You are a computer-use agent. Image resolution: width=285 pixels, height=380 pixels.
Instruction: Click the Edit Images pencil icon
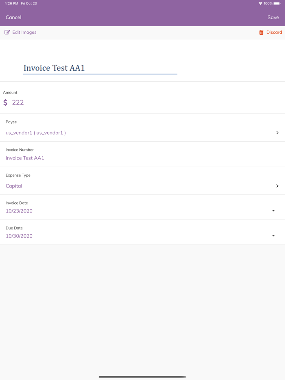point(7,32)
